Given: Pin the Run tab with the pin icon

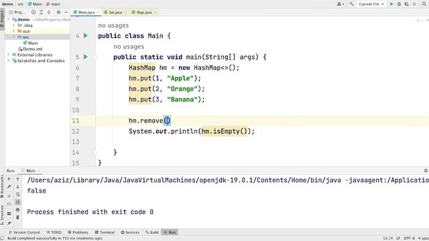Looking at the screenshot, I should (9, 223).
